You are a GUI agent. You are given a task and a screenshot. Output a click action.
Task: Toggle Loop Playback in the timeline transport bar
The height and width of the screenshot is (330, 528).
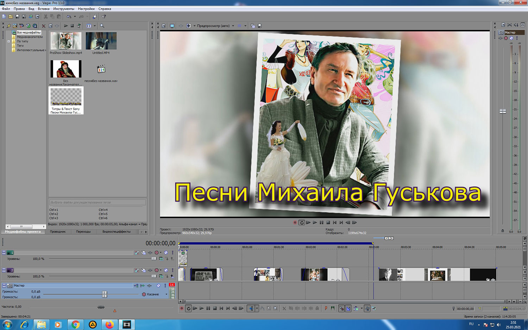coord(188,309)
